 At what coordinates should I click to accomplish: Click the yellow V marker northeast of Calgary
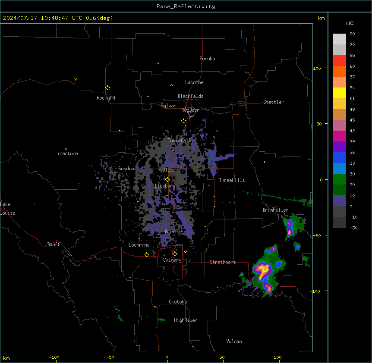185,252
